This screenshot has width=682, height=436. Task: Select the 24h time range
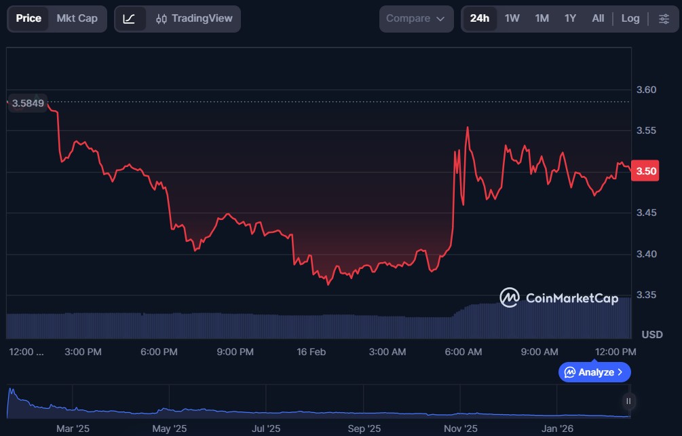pos(479,19)
